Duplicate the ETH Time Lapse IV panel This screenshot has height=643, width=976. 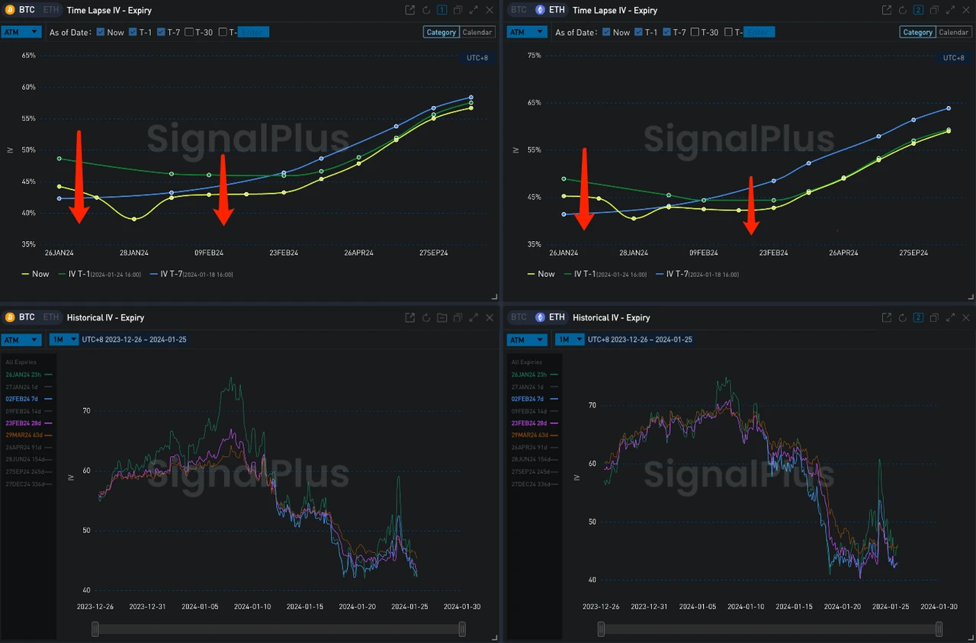click(x=933, y=10)
